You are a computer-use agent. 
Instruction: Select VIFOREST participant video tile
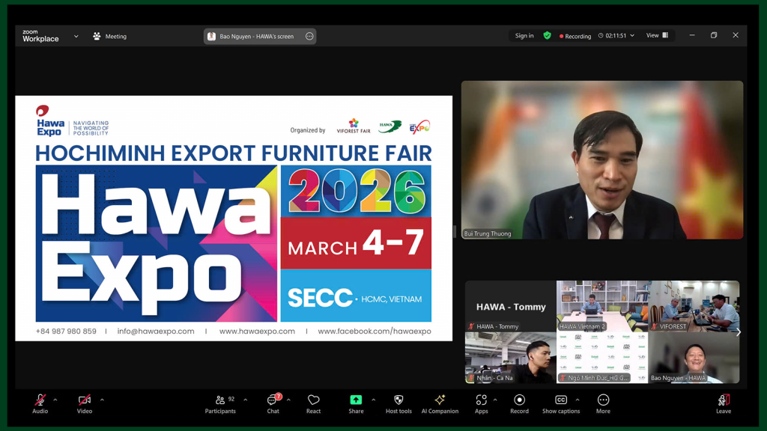click(694, 306)
